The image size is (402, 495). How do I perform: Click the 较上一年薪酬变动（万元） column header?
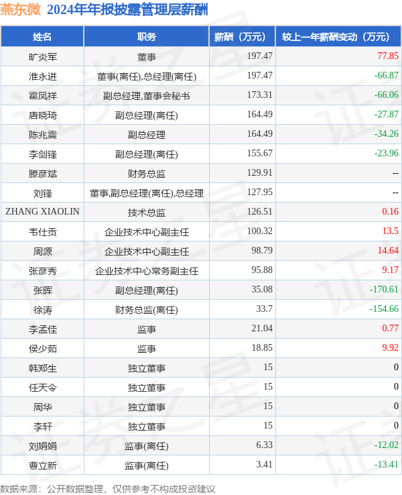click(338, 37)
